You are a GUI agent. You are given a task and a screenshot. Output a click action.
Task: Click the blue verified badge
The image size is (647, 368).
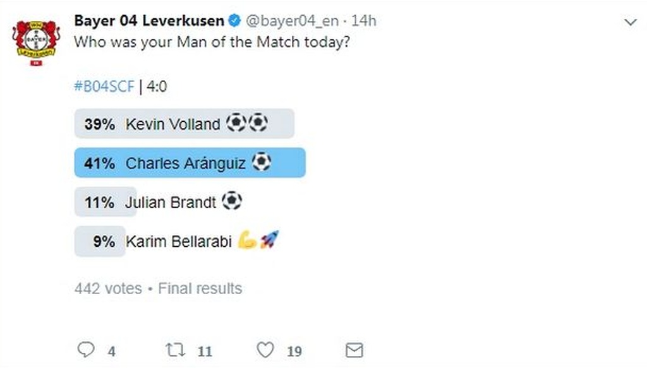(x=234, y=21)
